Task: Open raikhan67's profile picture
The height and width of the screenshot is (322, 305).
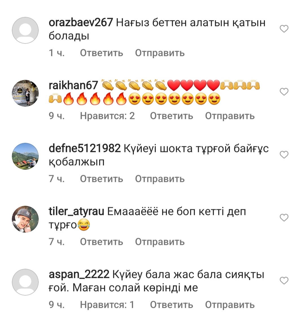Action: tap(25, 93)
